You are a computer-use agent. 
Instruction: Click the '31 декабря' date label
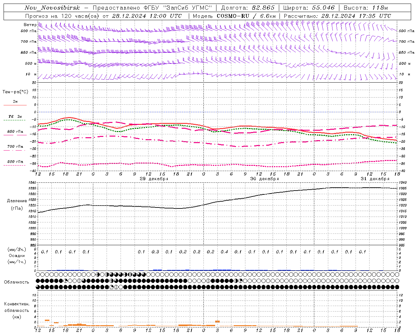click(375, 179)
